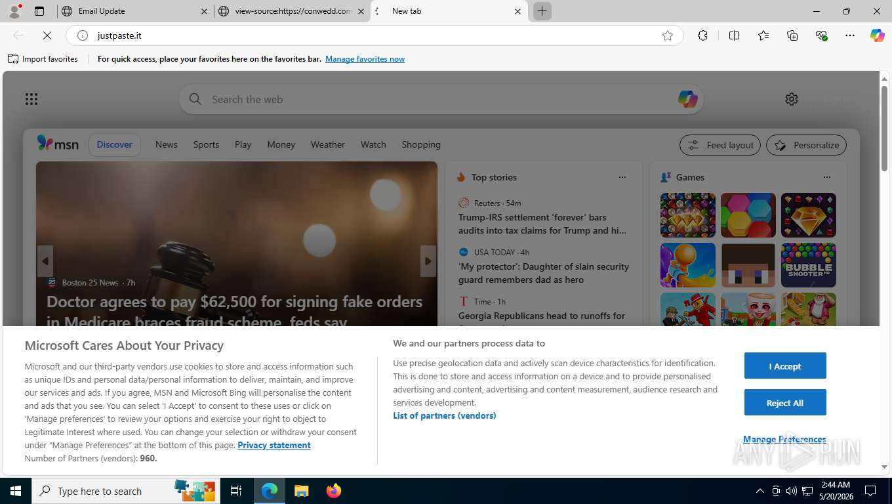Open the Weather section
The height and width of the screenshot is (504, 892).
[x=328, y=144]
